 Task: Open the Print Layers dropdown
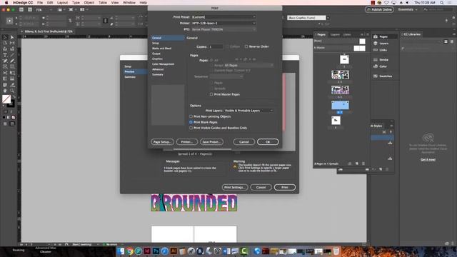(248, 111)
